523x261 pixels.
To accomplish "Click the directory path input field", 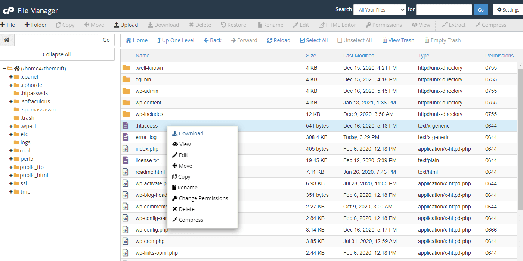I will pyautogui.click(x=56, y=40).
